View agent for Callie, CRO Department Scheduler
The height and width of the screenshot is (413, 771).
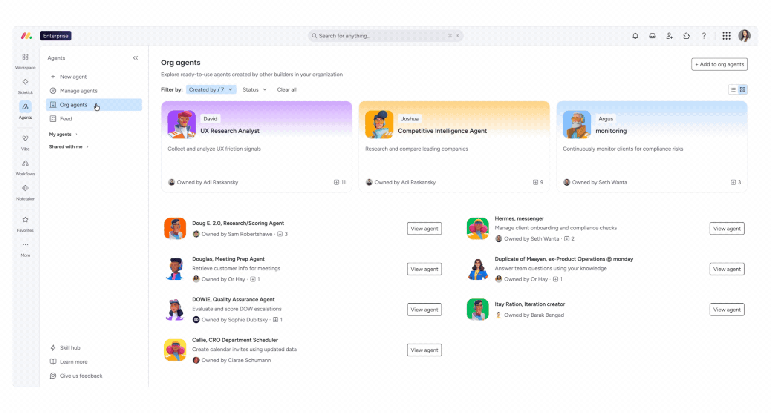tap(424, 350)
